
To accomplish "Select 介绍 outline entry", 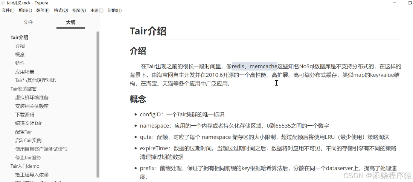I will click(x=20, y=46).
